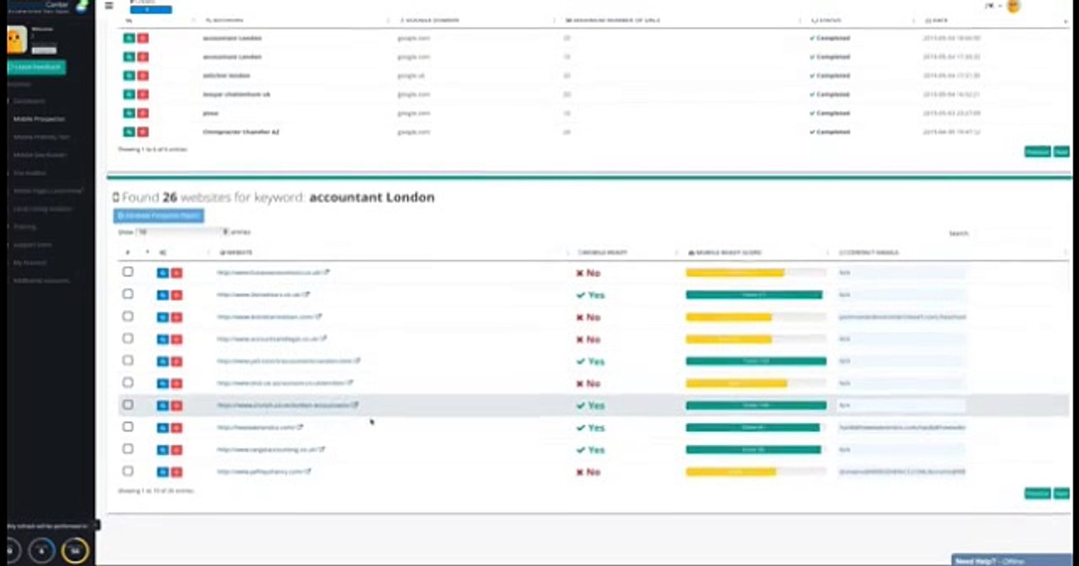
Task: Click red delete icon in yell.com row
Action: click(176, 362)
